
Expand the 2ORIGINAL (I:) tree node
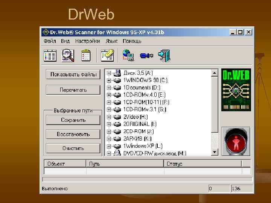pos(109,124)
